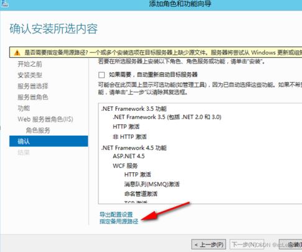Go to the 安装类型 step

tap(30, 75)
